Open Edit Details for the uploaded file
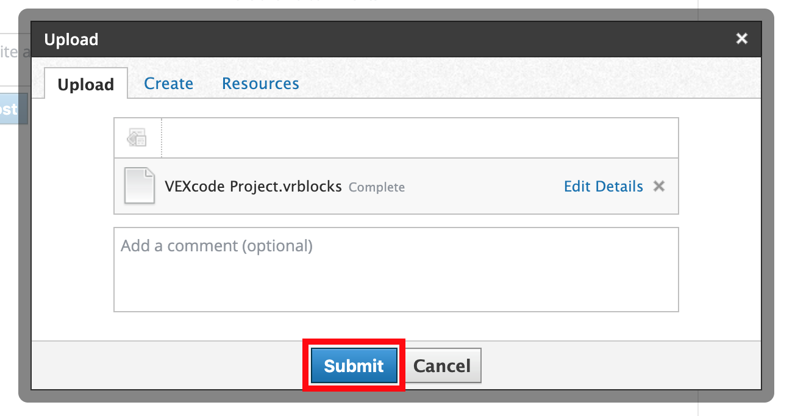Viewport: 795px width, 416px height. [x=603, y=186]
